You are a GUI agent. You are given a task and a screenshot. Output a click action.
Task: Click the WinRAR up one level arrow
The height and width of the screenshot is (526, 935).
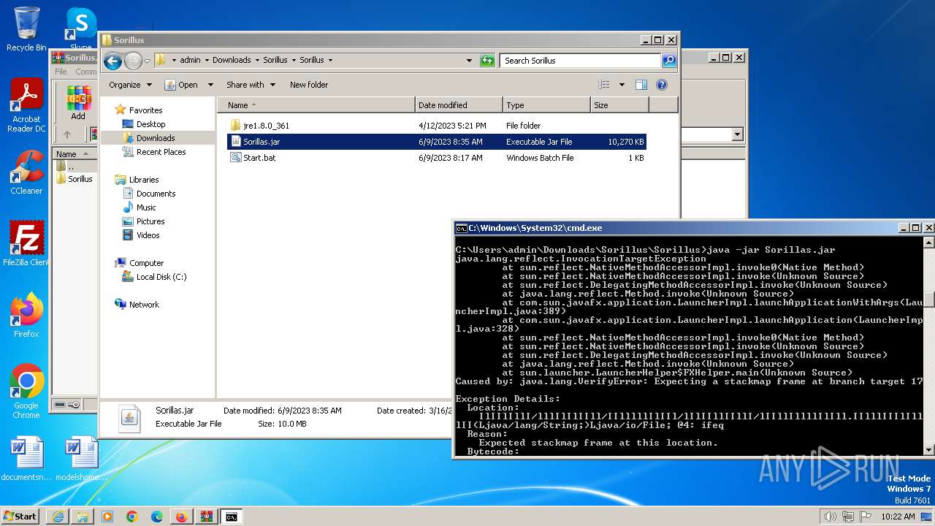67,134
